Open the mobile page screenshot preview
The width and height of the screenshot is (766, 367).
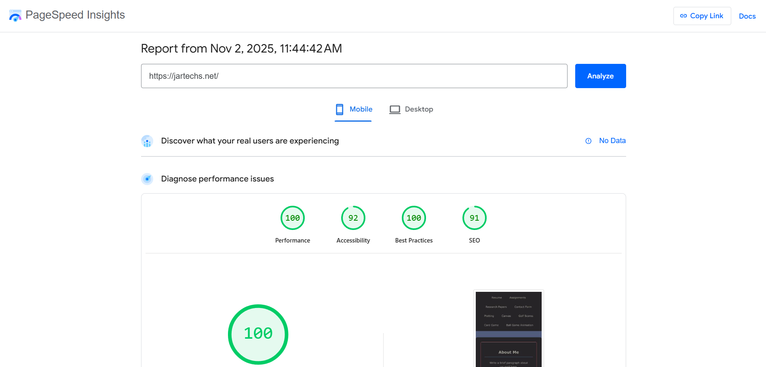pyautogui.click(x=508, y=328)
